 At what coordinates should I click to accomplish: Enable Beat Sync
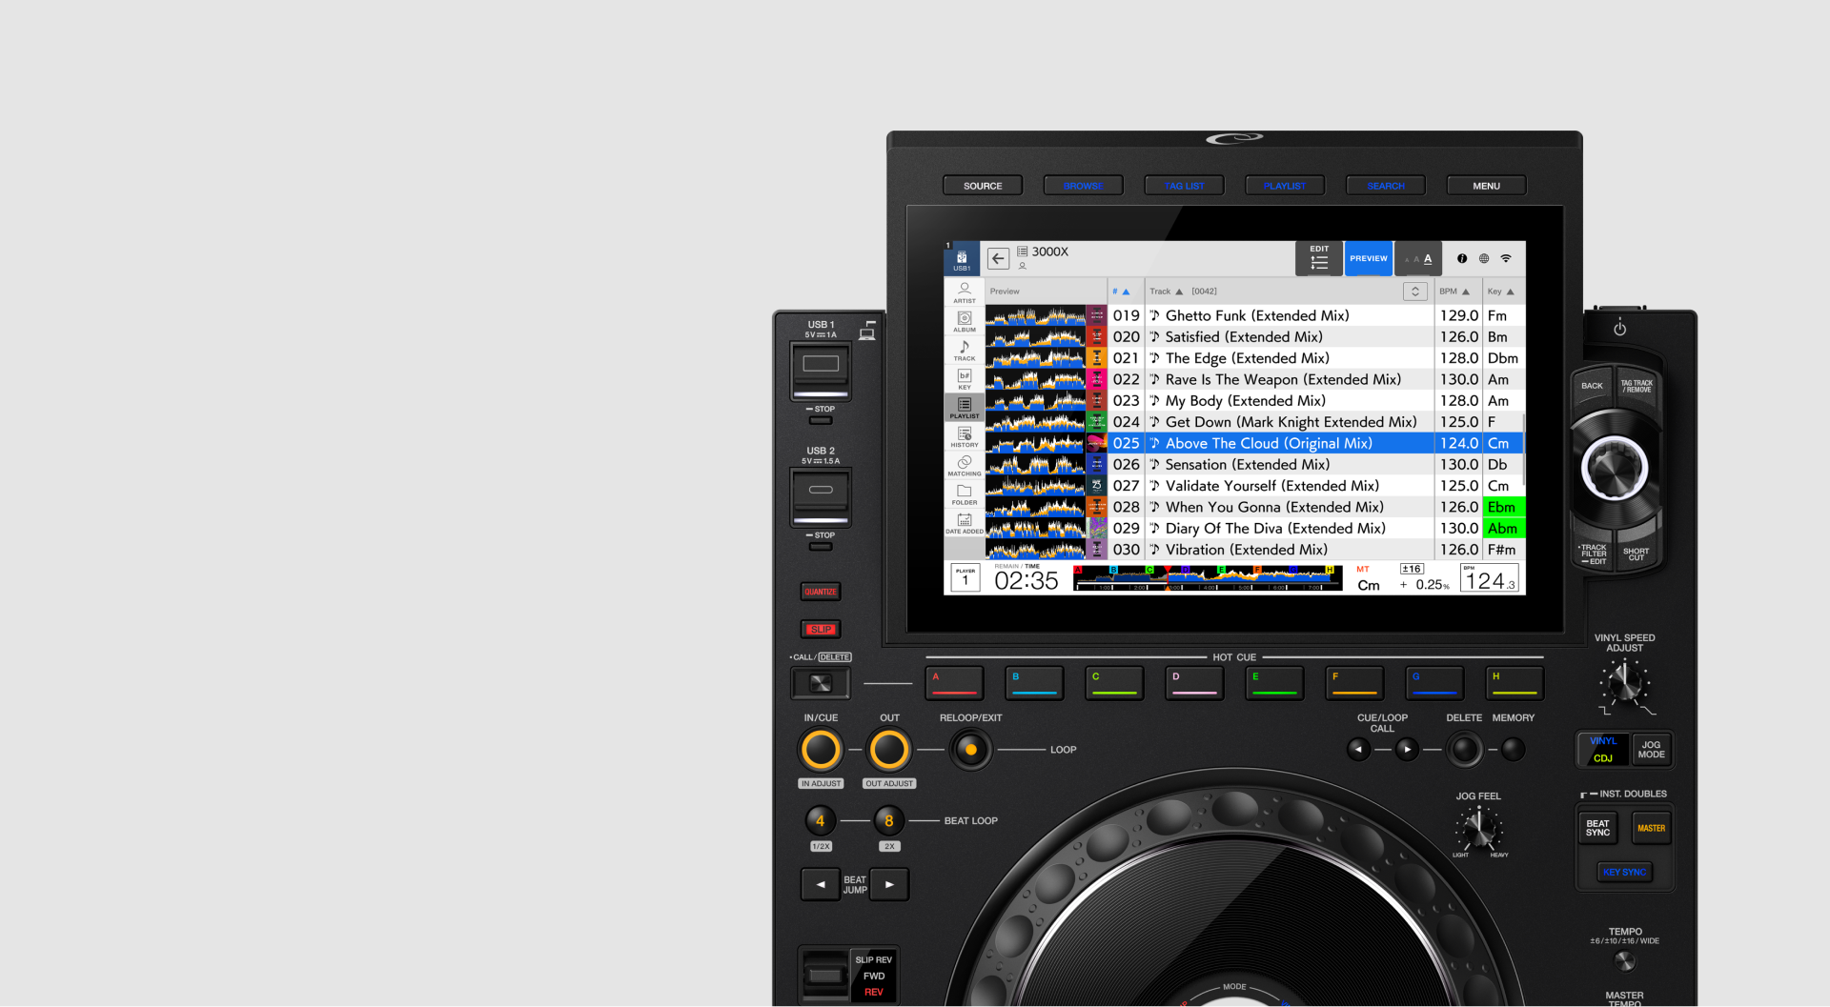1598,828
